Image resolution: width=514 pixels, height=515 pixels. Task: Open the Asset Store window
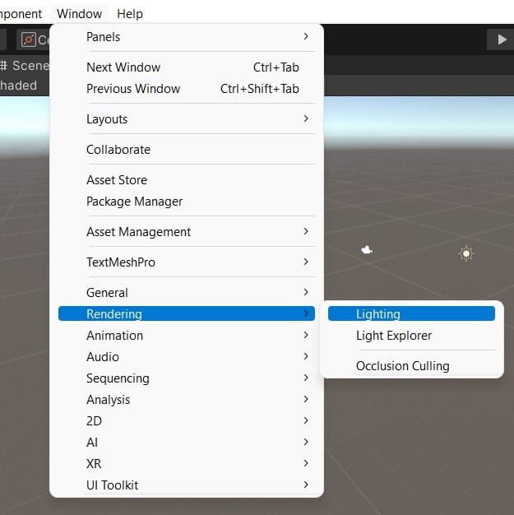117,180
